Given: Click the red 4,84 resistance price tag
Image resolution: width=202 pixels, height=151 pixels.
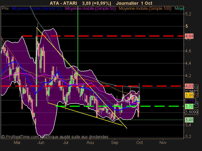Looking at the screenshot, I should (189, 36).
